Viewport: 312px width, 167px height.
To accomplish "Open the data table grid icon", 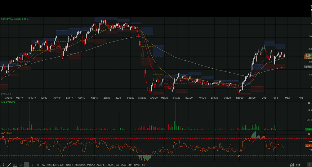I will click(15, 165).
